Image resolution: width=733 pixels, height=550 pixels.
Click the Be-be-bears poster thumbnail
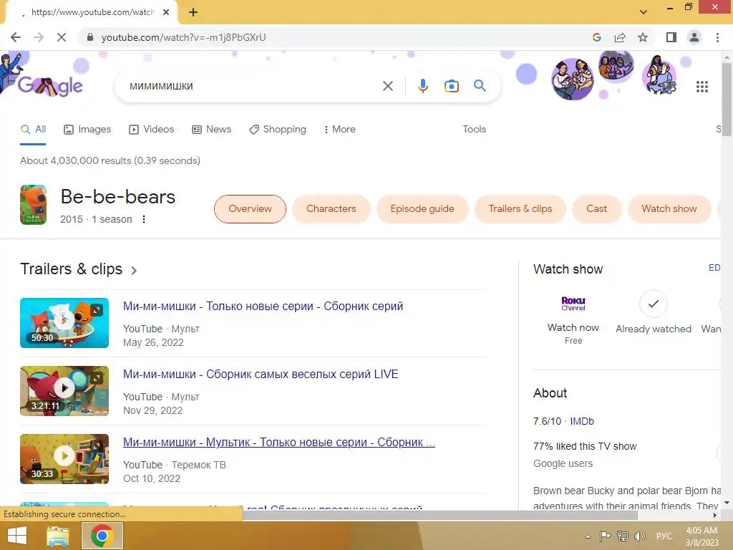coord(33,205)
